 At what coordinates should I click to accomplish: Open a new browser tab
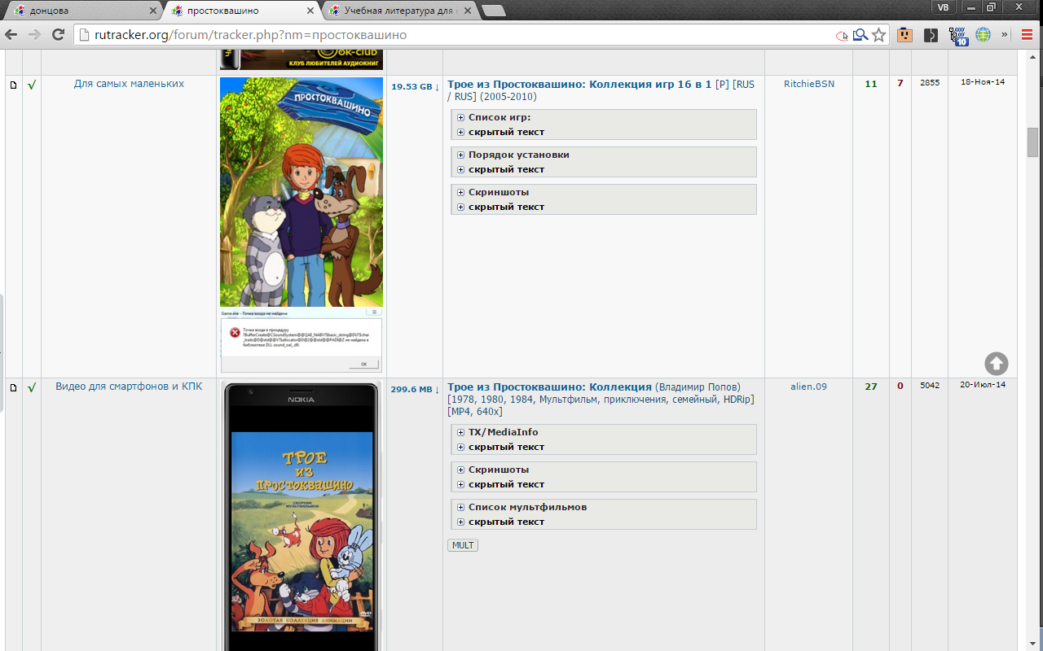pos(494,11)
